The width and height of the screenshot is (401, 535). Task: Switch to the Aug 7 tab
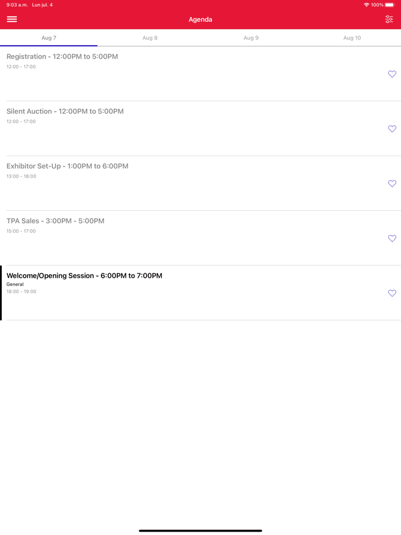[x=49, y=38]
